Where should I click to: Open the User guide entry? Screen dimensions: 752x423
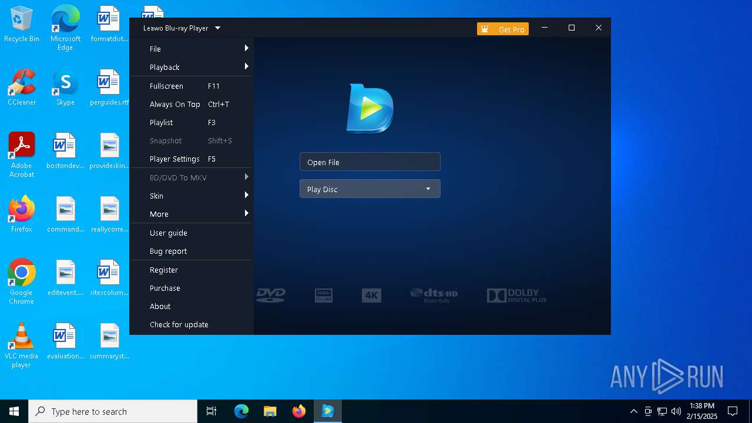click(x=192, y=233)
